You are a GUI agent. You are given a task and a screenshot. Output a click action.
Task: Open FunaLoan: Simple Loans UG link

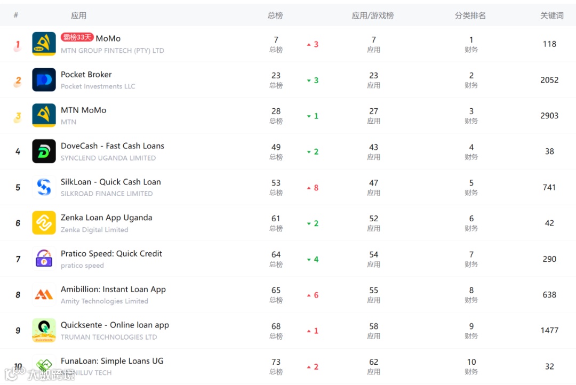(112, 361)
